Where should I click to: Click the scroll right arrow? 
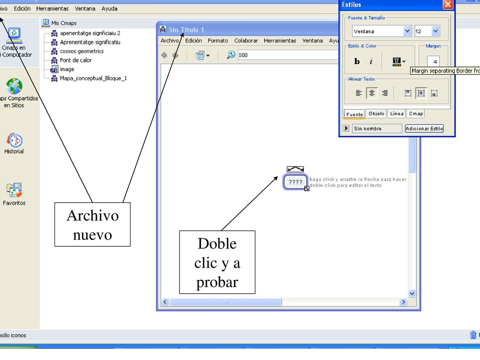pyautogui.click(x=404, y=302)
